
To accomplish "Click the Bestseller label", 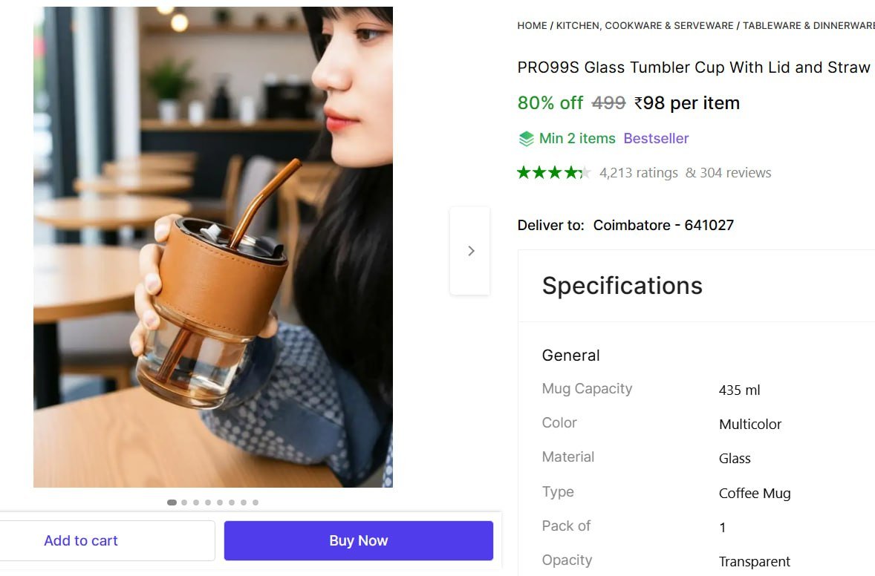I will (x=656, y=138).
